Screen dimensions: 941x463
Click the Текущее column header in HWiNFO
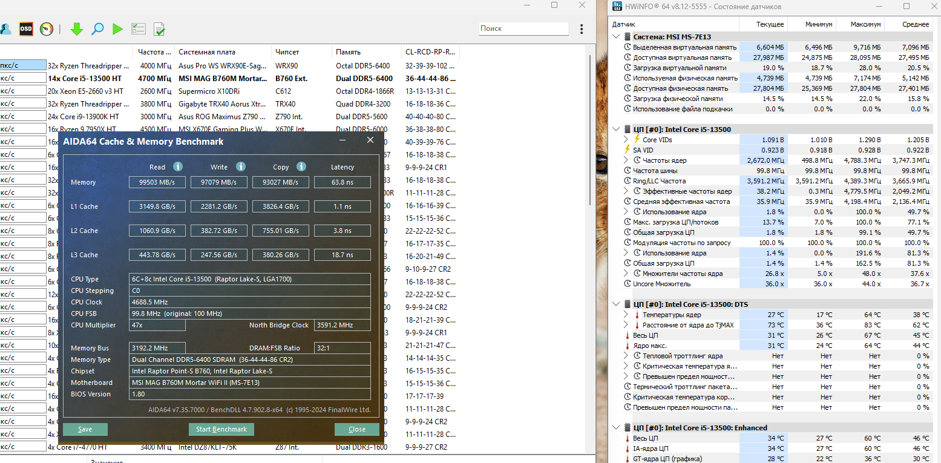coord(763,24)
